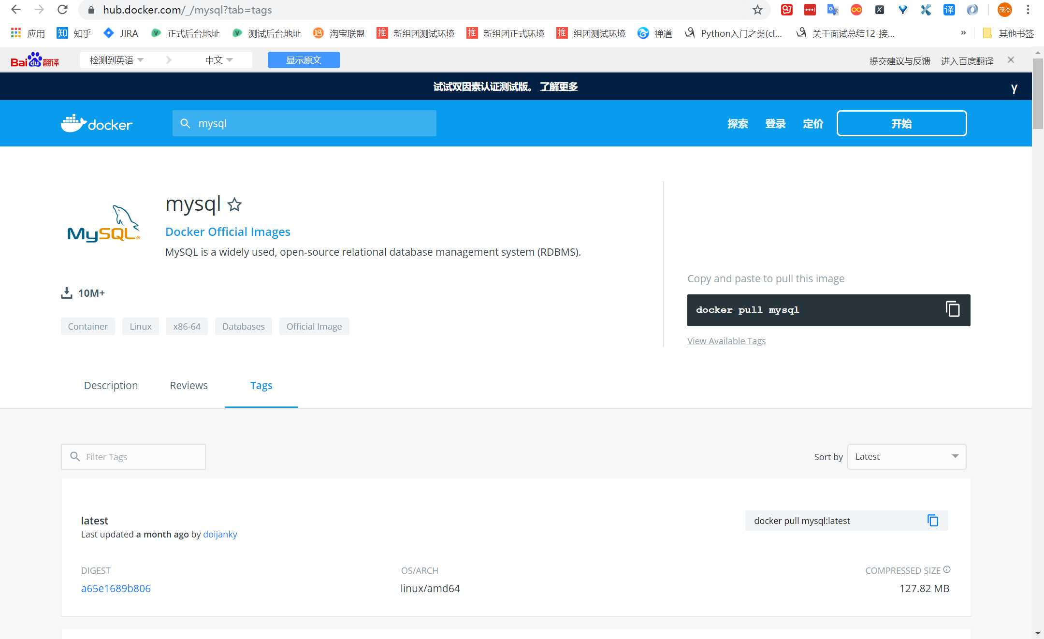Open the Zhihu bookmark
Viewport: 1044px width, 639px height.
(73, 33)
